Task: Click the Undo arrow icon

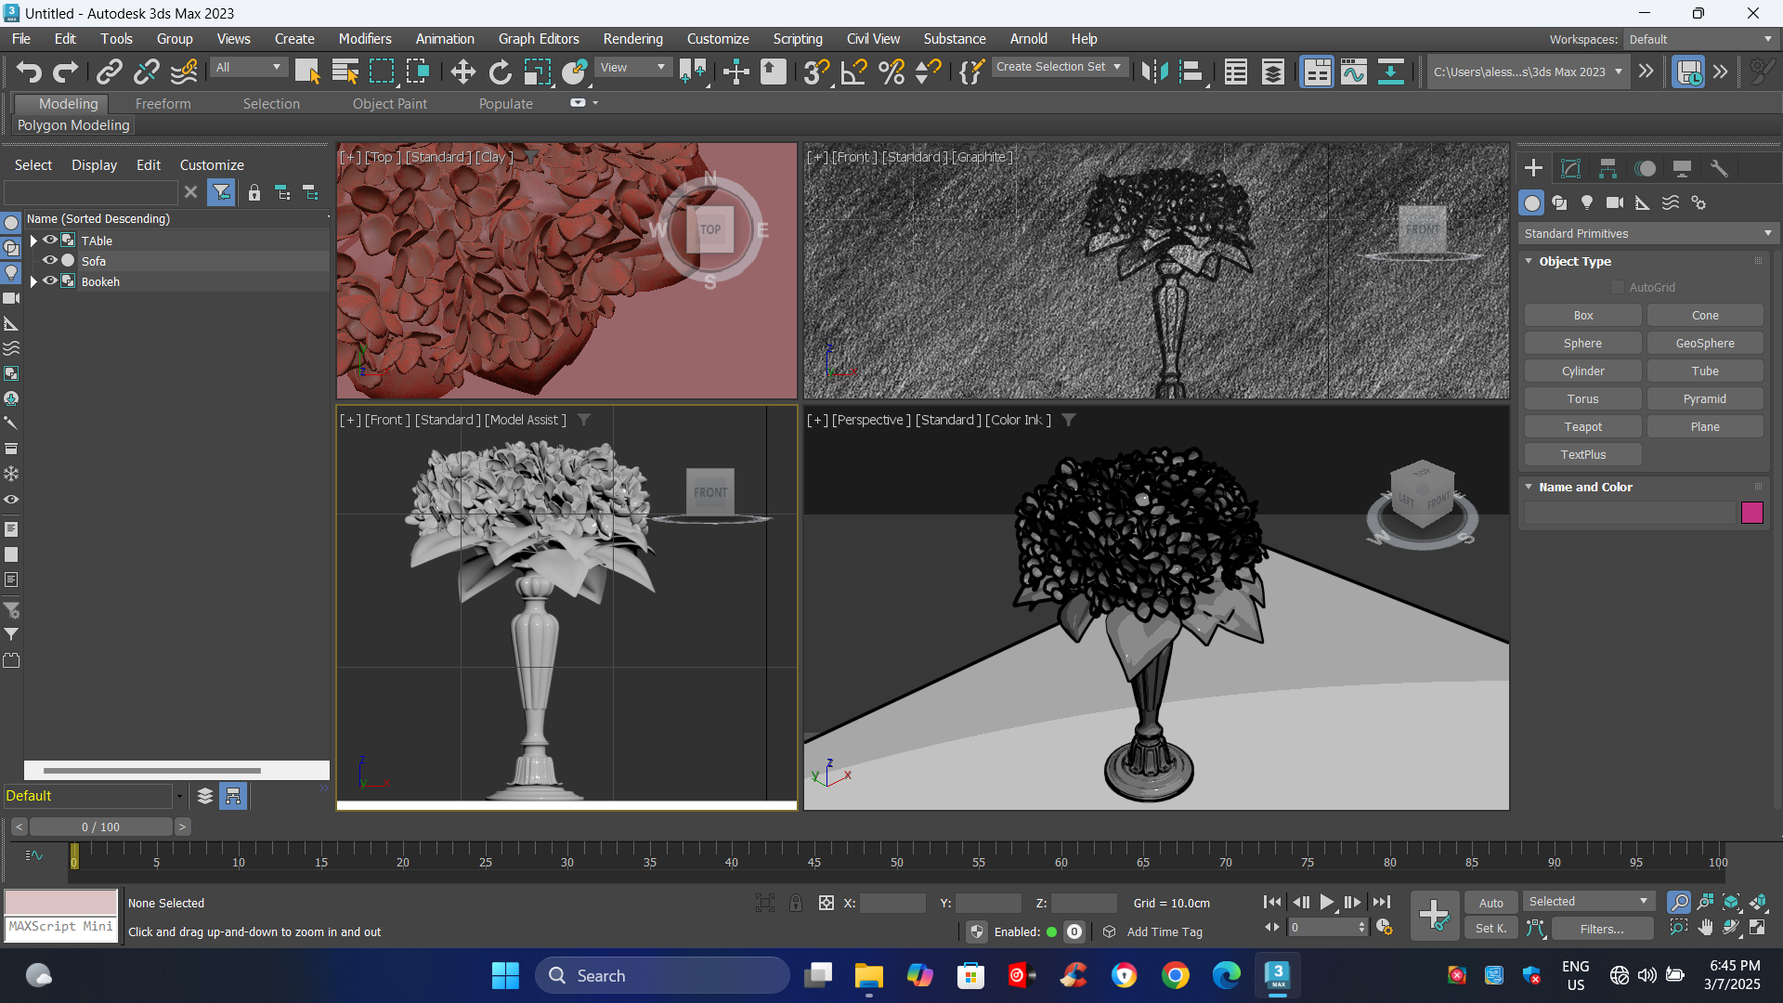Action: tap(29, 72)
